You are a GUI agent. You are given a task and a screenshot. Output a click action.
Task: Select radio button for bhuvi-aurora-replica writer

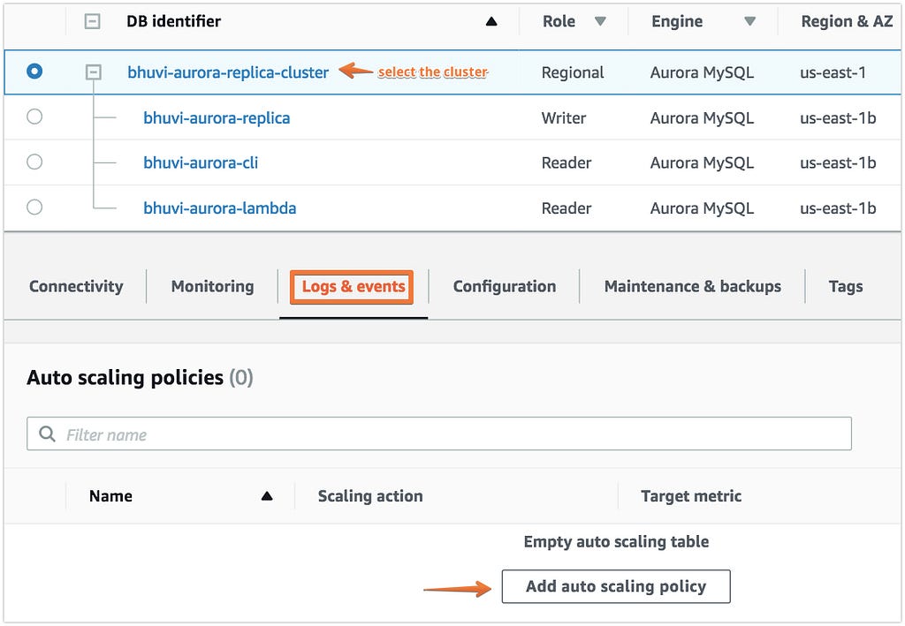(34, 117)
